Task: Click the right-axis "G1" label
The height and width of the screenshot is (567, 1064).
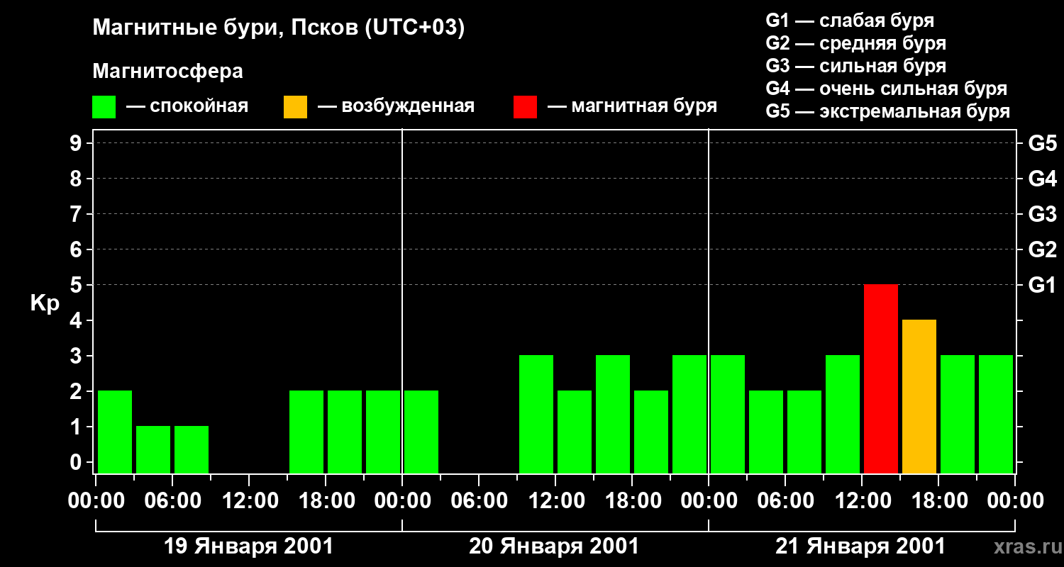Action: pyautogui.click(x=1042, y=285)
